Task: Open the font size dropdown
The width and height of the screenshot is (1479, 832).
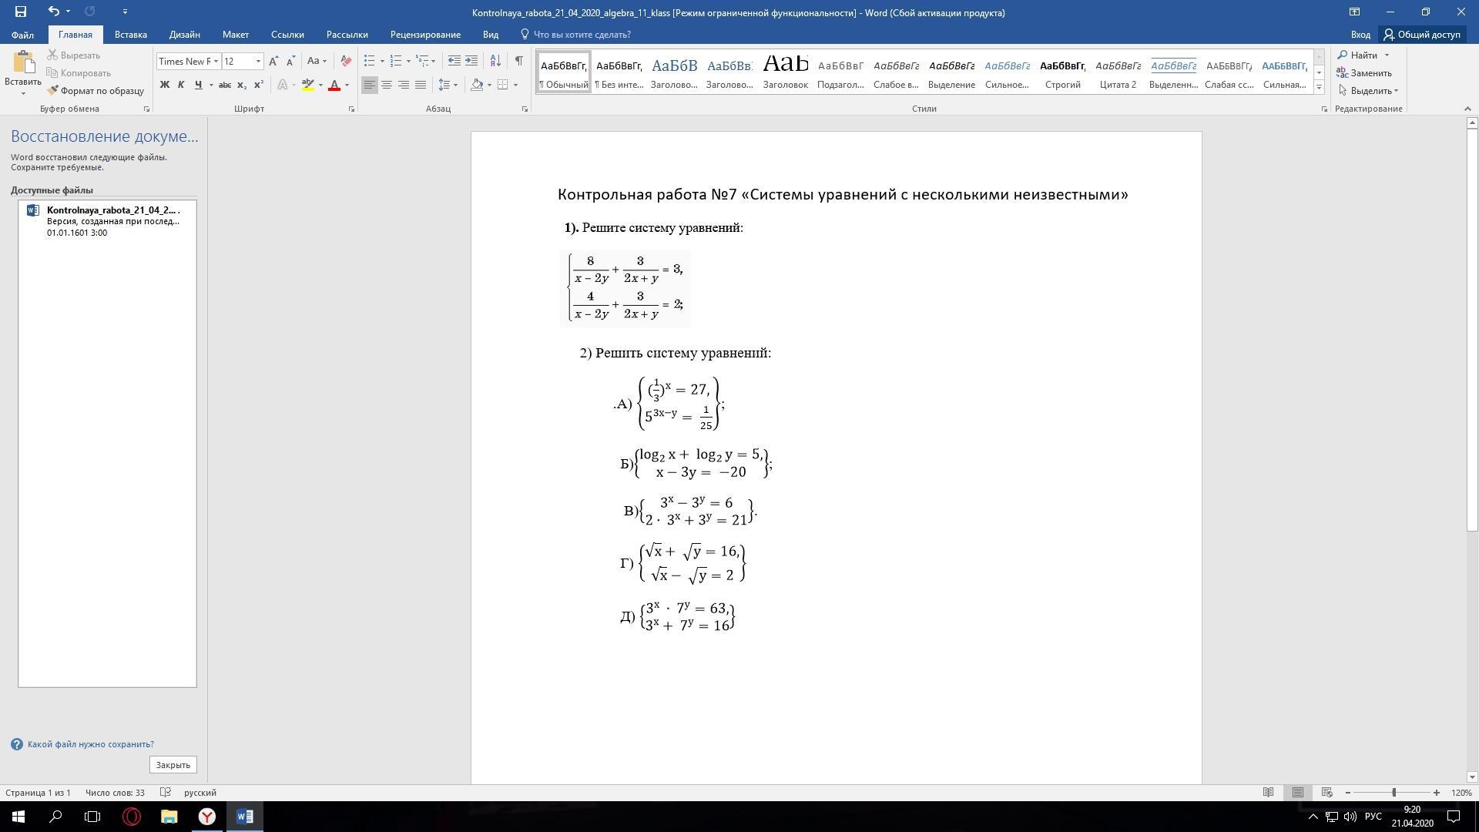Action: click(258, 61)
